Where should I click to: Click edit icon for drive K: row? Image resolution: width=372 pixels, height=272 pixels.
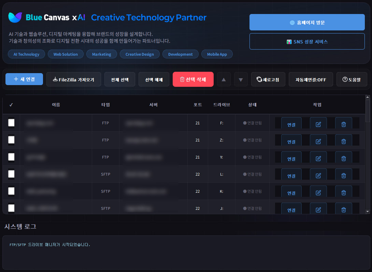[318, 192]
